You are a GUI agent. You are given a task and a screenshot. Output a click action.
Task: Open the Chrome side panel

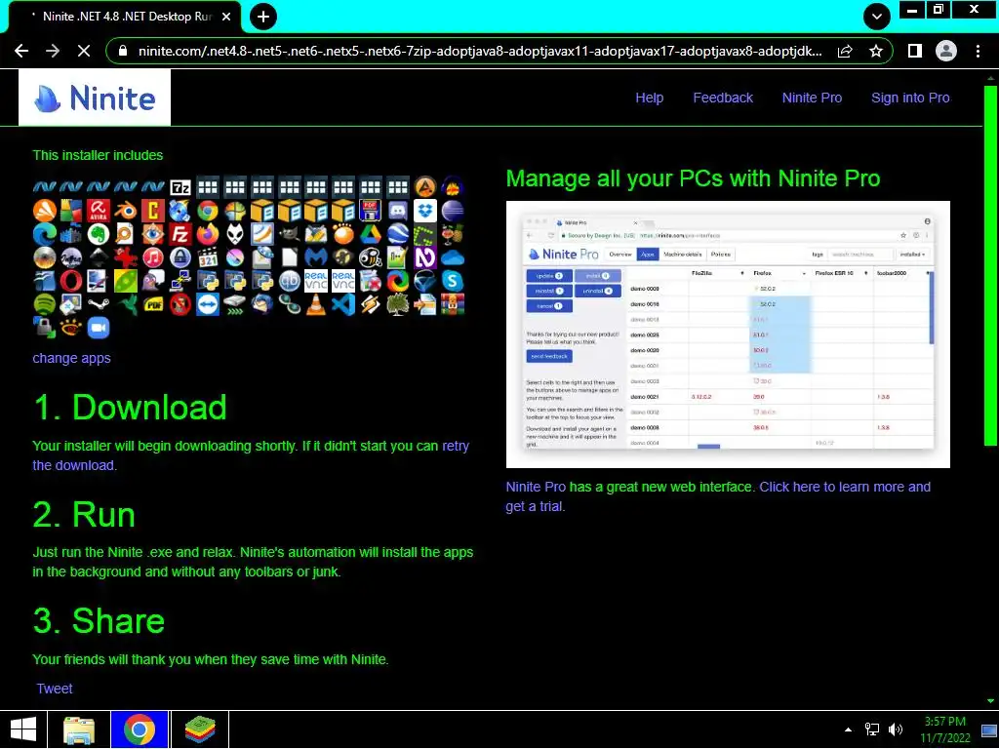pos(915,51)
